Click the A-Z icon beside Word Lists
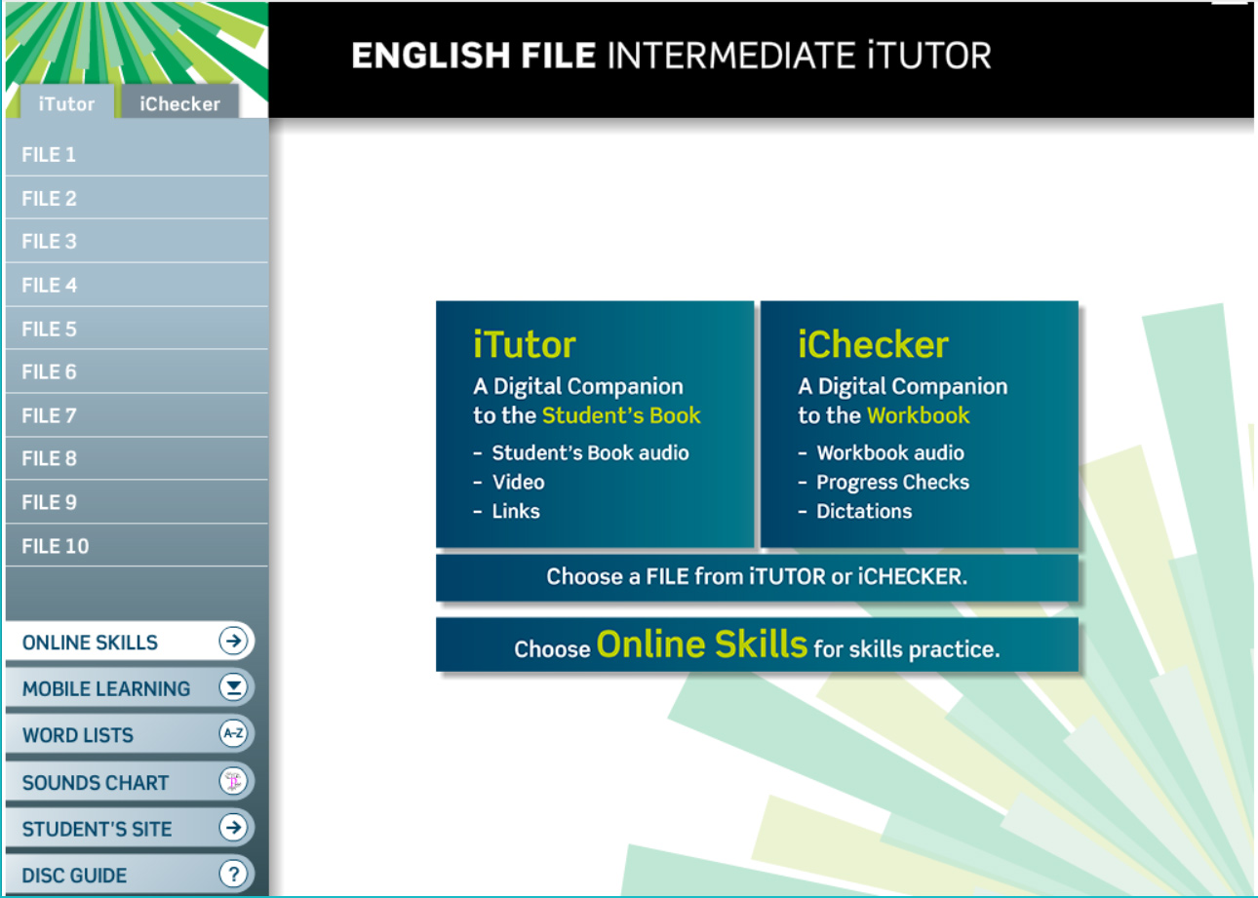 (x=233, y=734)
